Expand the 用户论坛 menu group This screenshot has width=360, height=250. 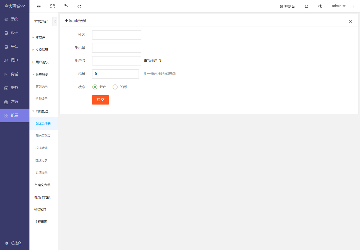44,62
